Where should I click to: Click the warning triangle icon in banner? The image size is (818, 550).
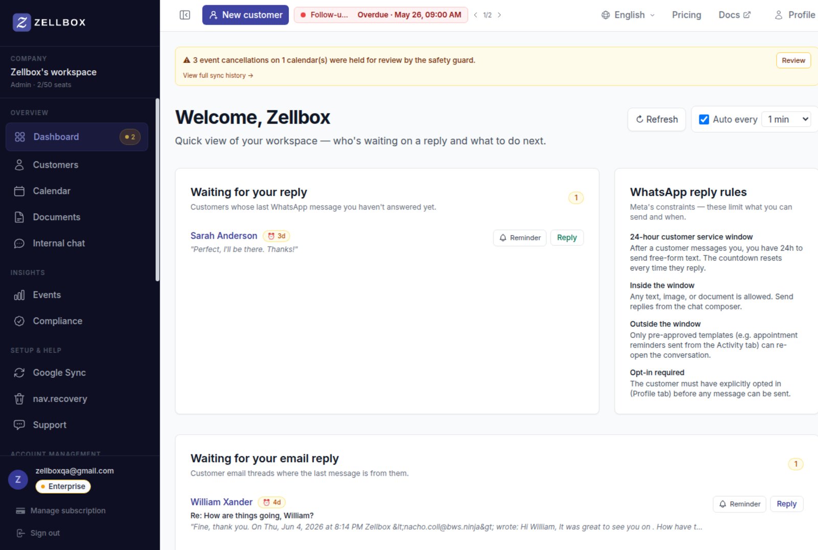pos(187,60)
